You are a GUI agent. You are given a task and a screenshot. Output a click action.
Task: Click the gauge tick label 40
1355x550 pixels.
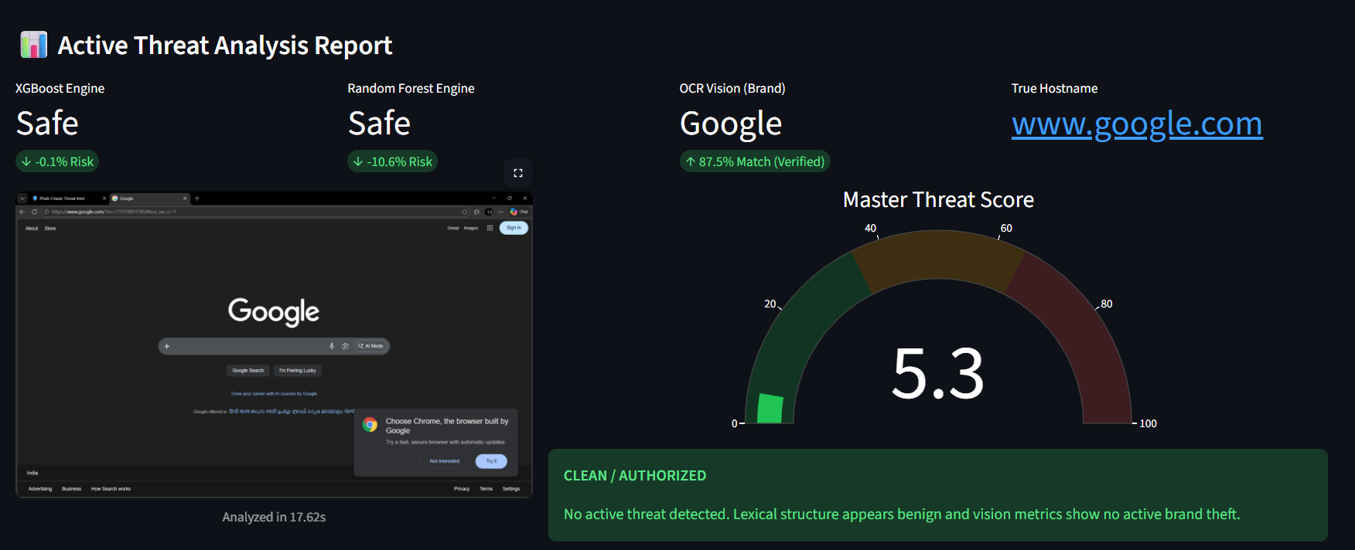tap(871, 228)
